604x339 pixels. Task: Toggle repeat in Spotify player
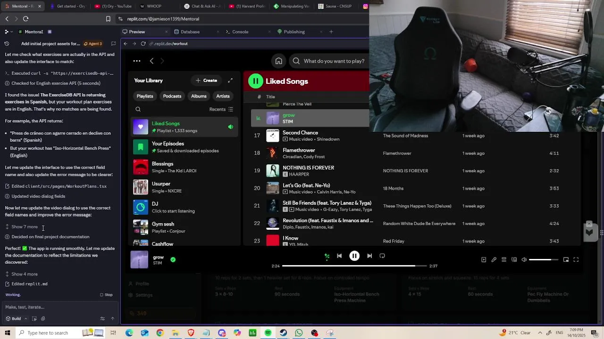coord(382,256)
